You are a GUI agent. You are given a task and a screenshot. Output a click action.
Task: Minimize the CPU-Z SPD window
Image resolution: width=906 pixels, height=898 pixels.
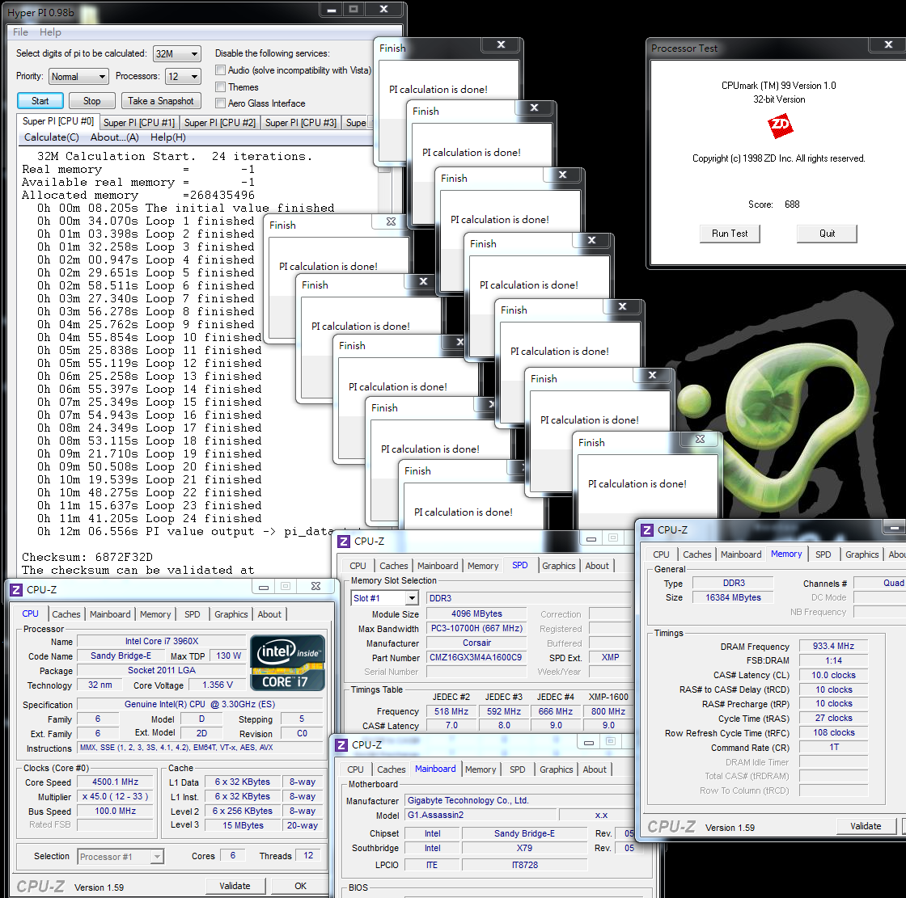click(591, 539)
